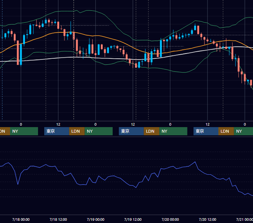Viewport: 253px width, 223px height.
Task: Click the 7/18 12:00 date label
Action: [x=58, y=219]
